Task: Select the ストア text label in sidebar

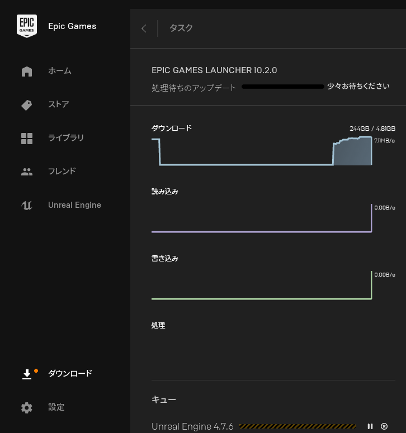Action: [59, 104]
